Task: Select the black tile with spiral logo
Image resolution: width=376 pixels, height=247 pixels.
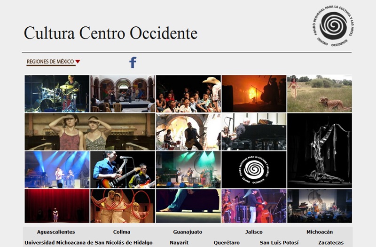Action: tap(254, 169)
